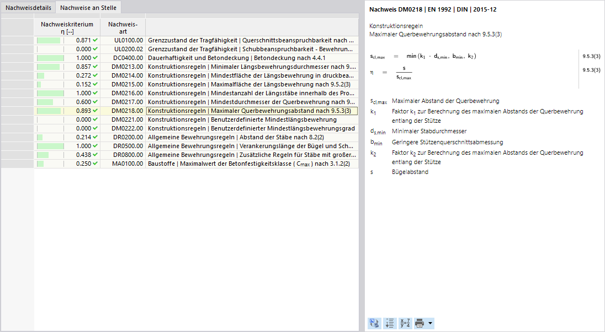The image size is (605, 332).
Task: Click 'Geringere Stützenquerschnittsabmessung' description
Action: pyautogui.click(x=448, y=143)
